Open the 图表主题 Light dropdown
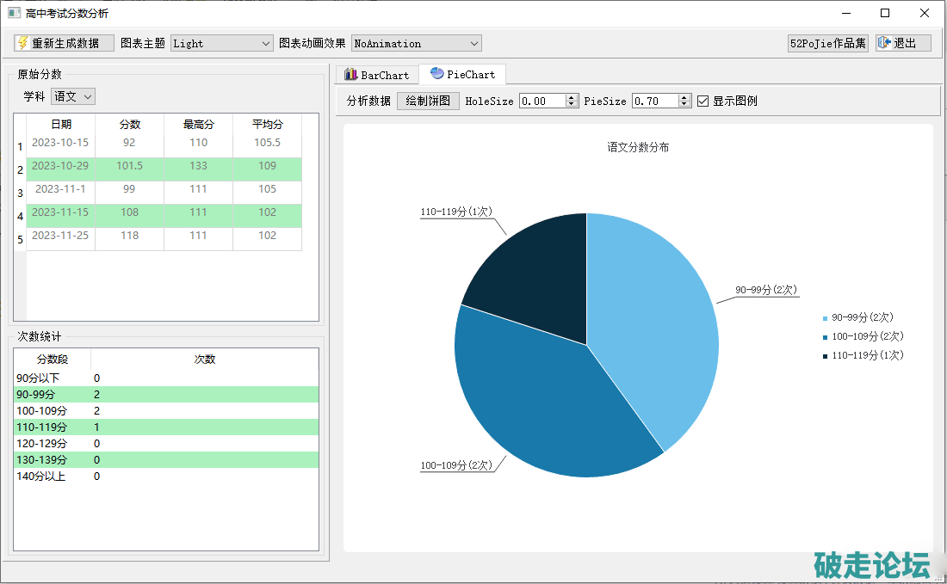The height and width of the screenshot is (584, 947). pyautogui.click(x=222, y=43)
